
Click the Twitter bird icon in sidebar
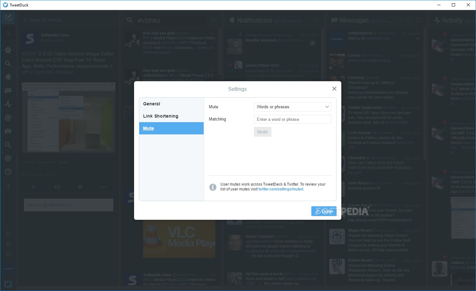pyautogui.click(x=8, y=284)
